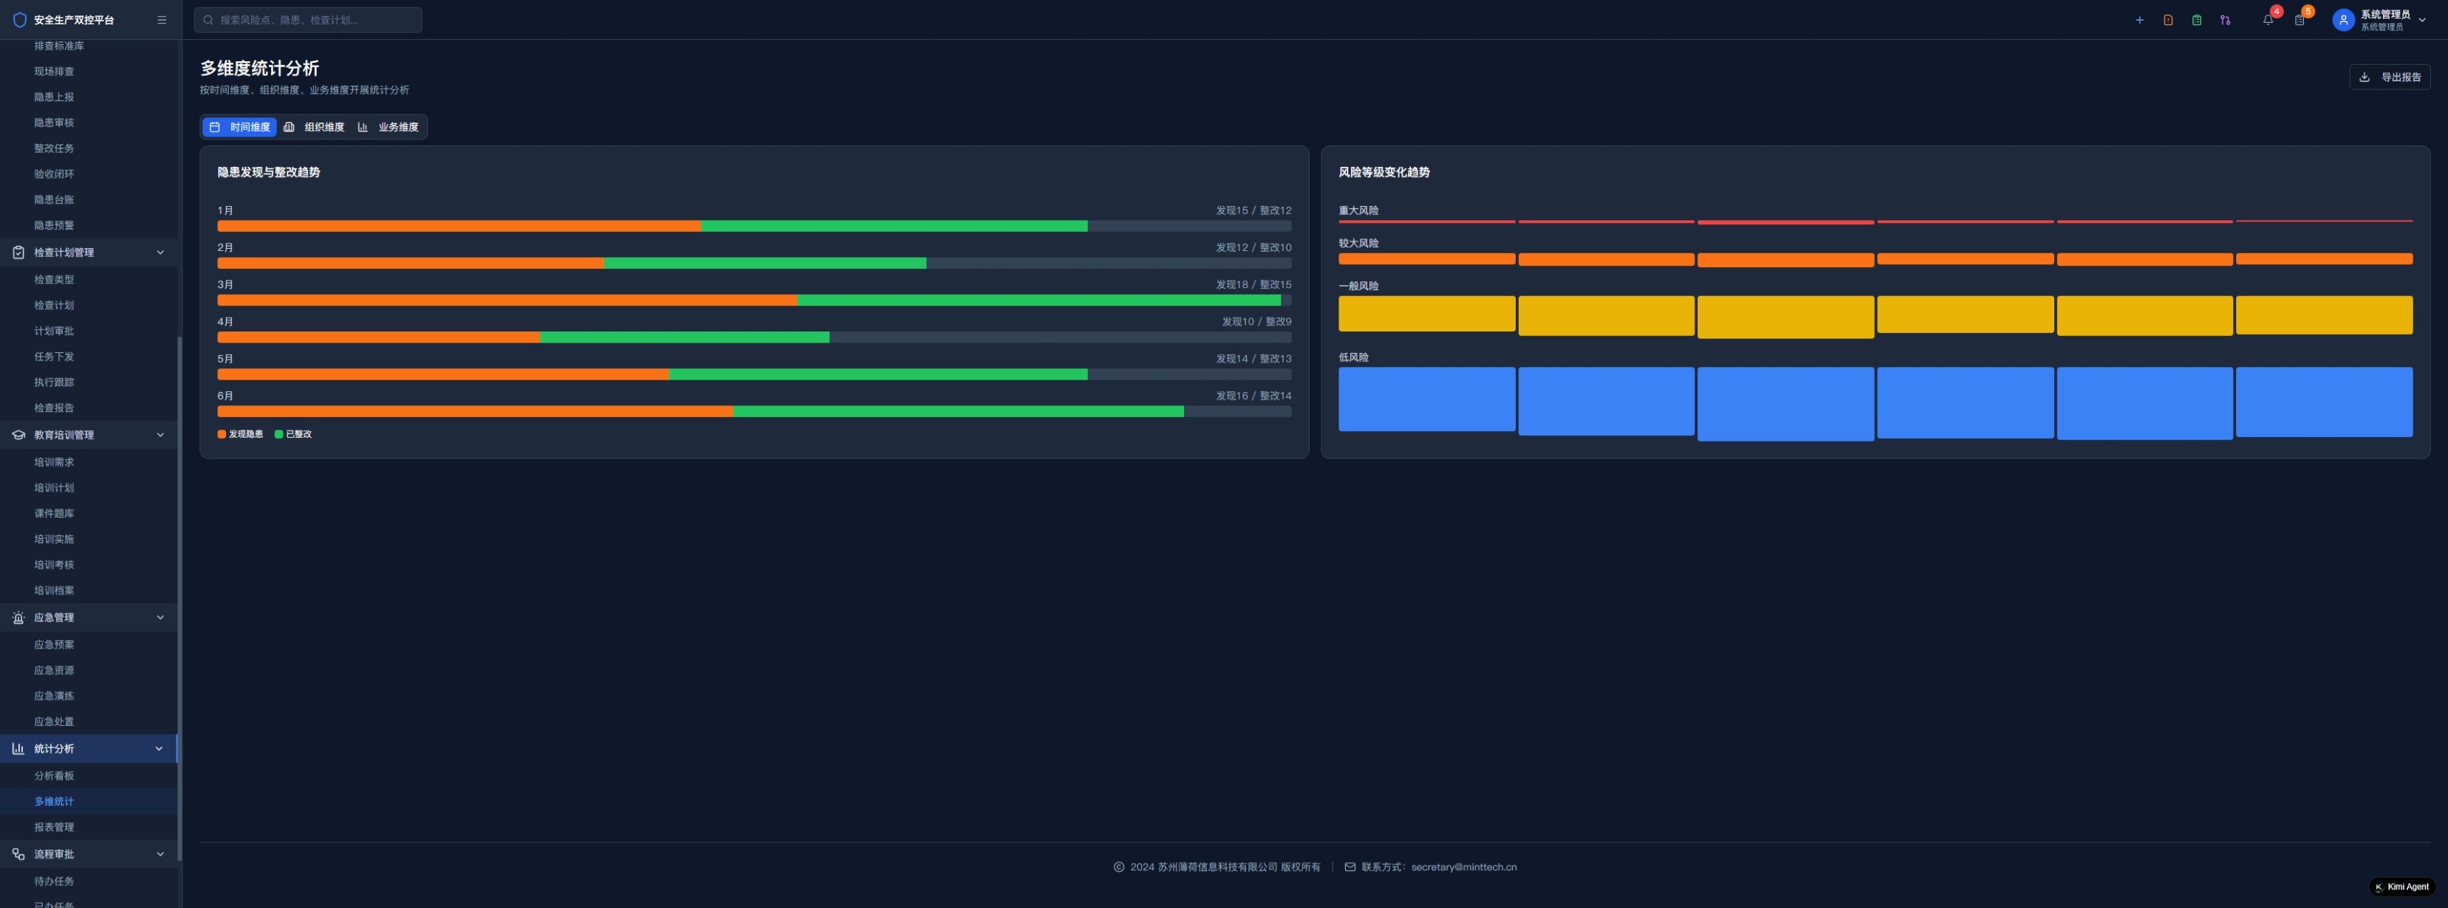Collapse the sidebar using the hamburger icon
Viewport: 2448px width, 908px height.
162,20
